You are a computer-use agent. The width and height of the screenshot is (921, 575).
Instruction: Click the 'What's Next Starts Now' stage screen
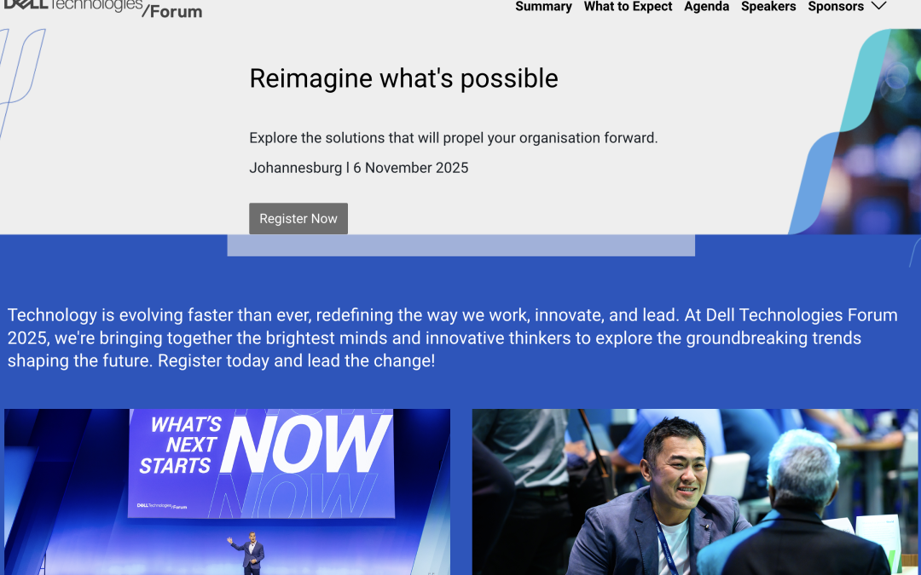coord(261,463)
